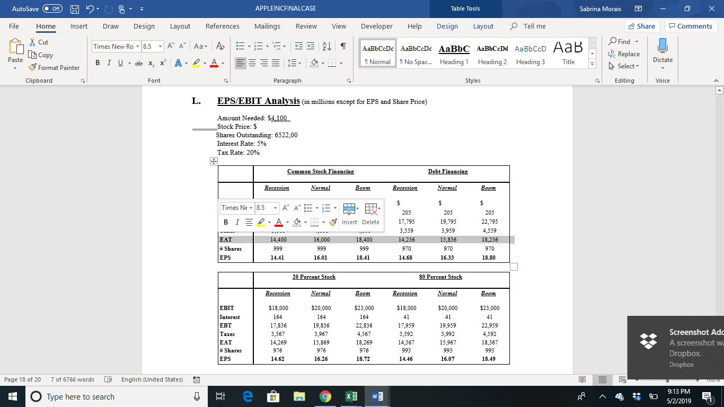Click Insert rows in the mini toolbar
The width and height of the screenshot is (724, 407).
pos(349,214)
